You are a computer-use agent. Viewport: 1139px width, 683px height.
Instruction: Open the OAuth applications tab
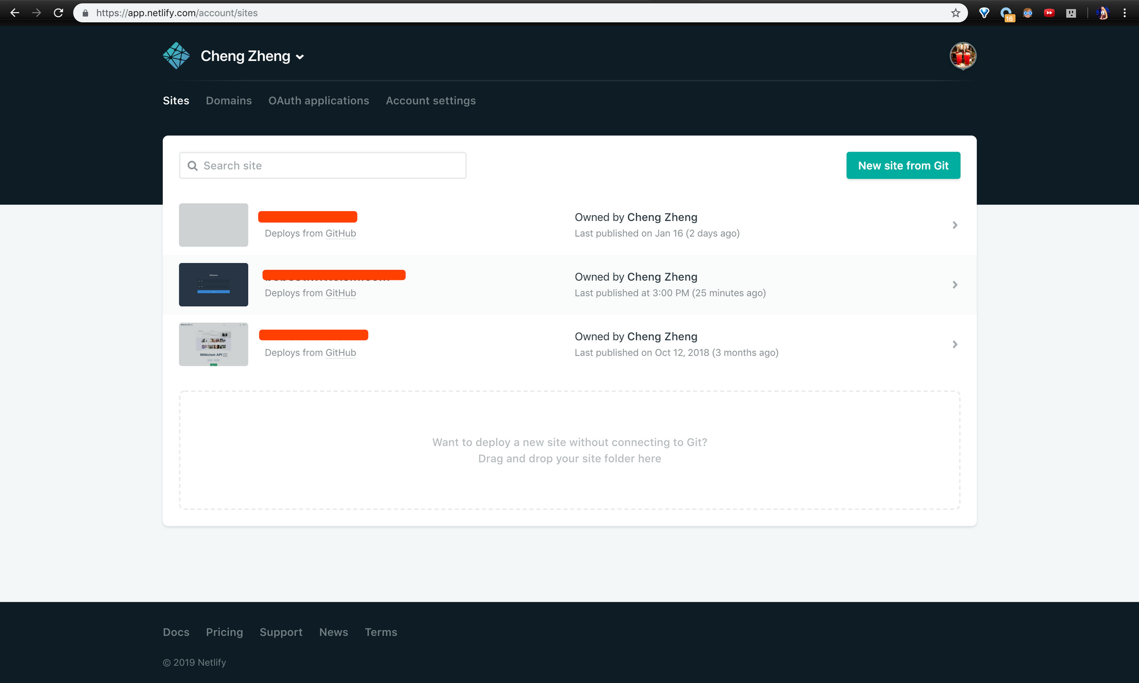318,101
